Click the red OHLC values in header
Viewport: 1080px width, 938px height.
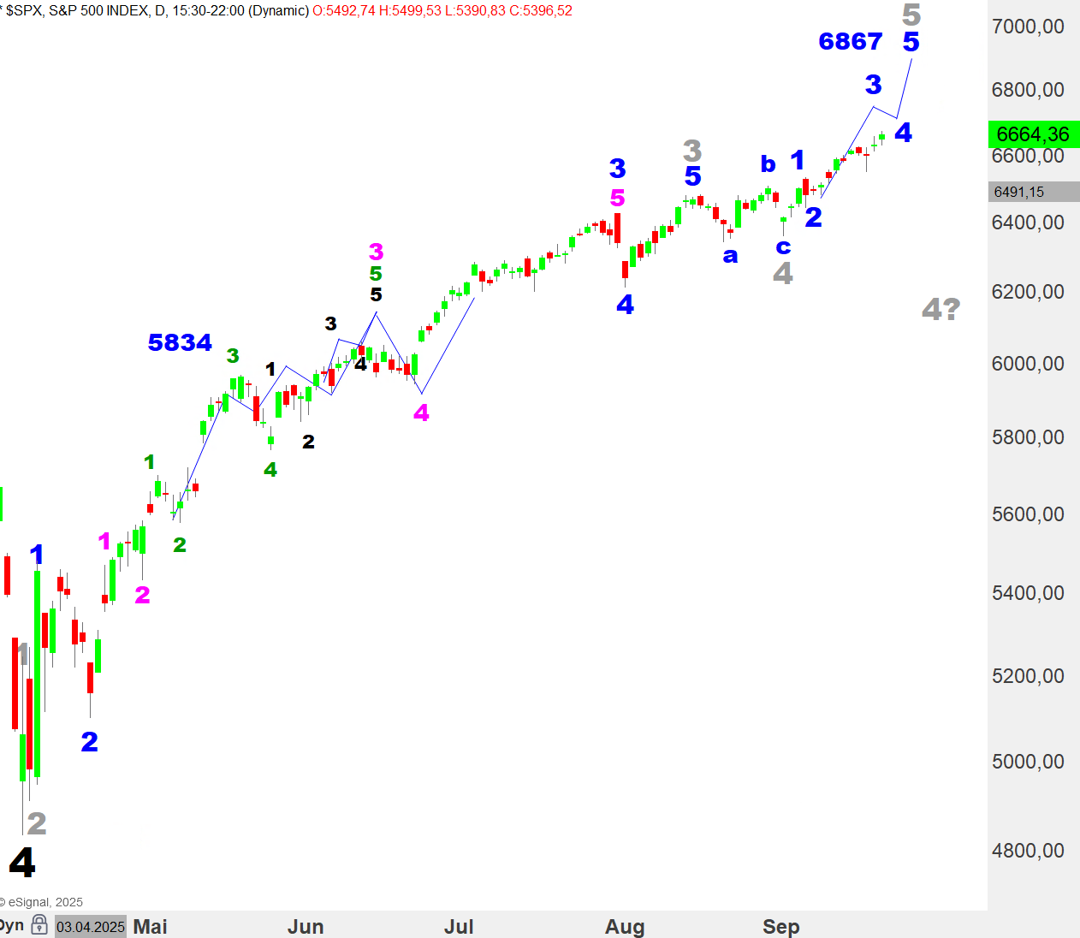coord(442,10)
